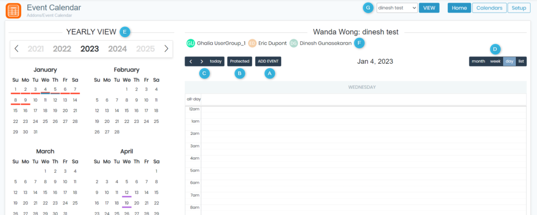The width and height of the screenshot is (537, 215).
Task: Select January 7 in the yearly view
Action: click(75, 89)
